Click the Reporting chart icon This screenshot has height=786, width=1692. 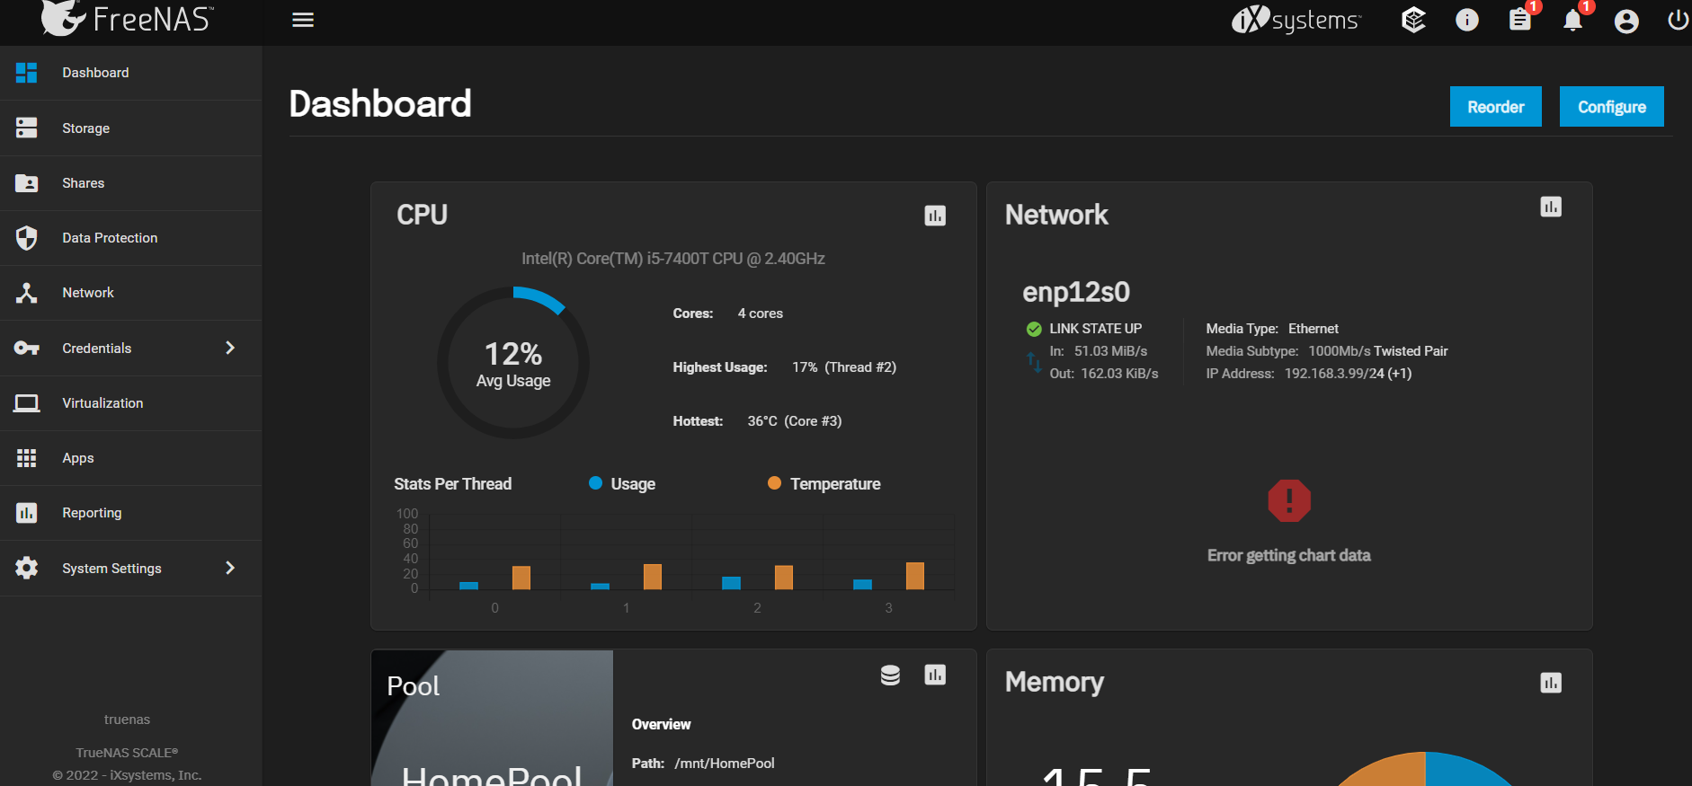27,513
